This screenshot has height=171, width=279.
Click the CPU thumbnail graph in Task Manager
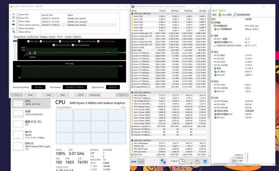(18, 103)
